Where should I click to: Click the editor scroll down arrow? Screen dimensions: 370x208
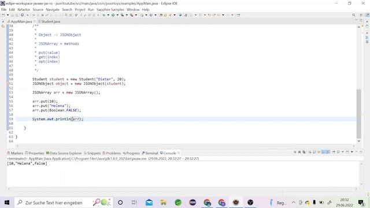coord(358,141)
